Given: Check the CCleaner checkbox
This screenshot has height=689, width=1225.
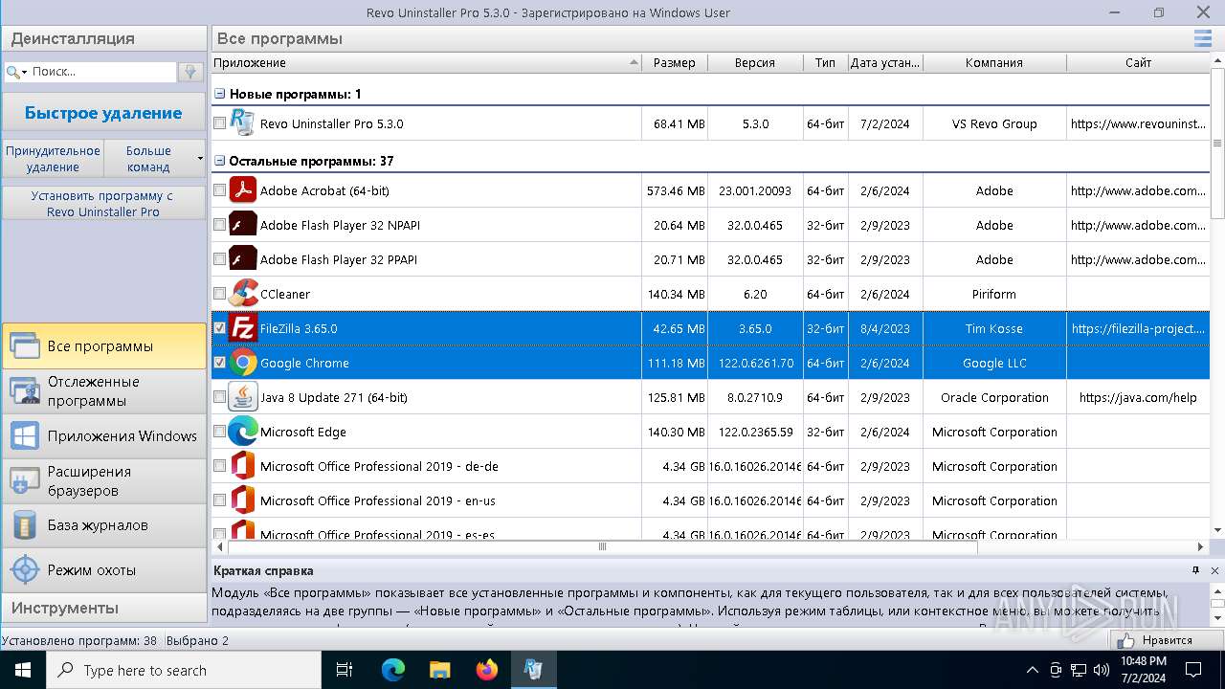Looking at the screenshot, I should coord(220,294).
